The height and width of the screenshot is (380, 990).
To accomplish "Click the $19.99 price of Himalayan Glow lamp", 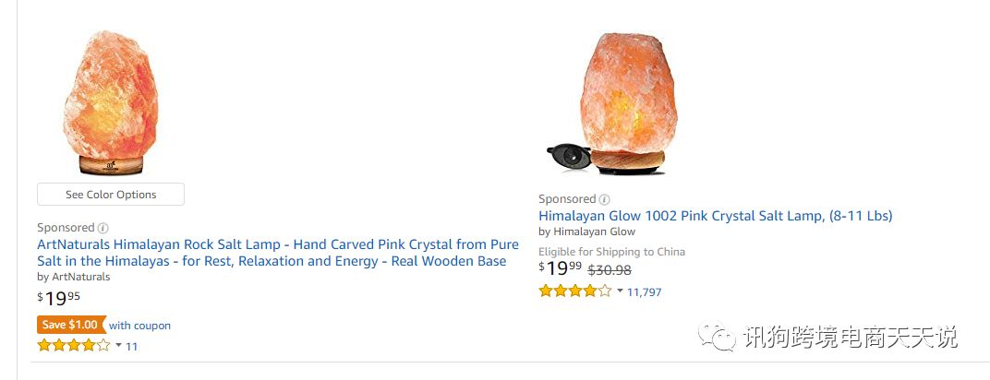I will pos(560,268).
